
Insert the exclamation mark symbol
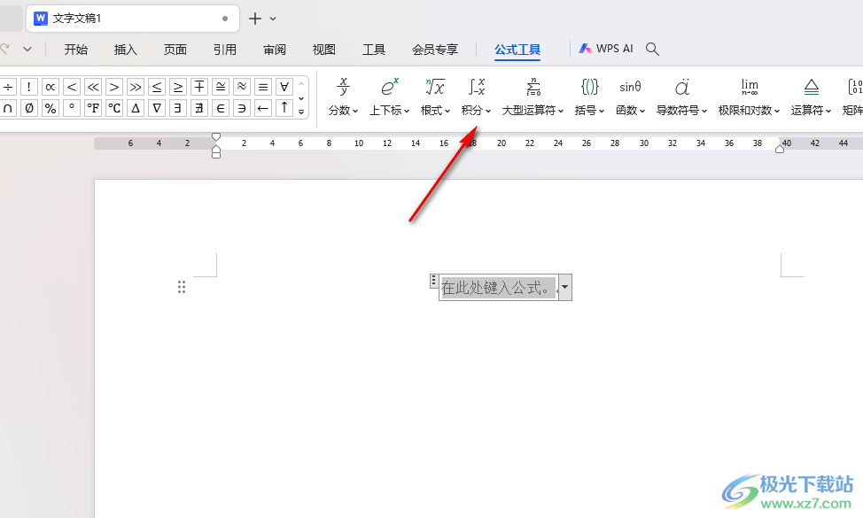[29, 87]
